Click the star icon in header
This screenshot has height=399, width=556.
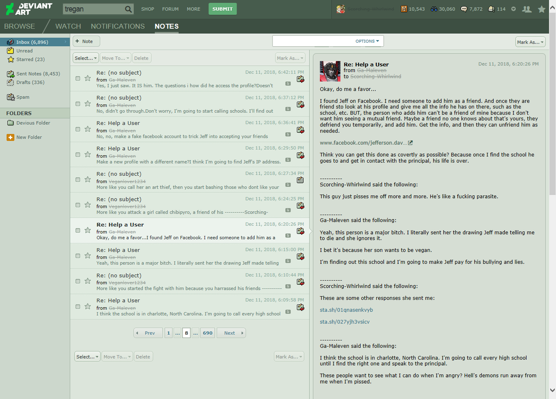click(x=541, y=9)
